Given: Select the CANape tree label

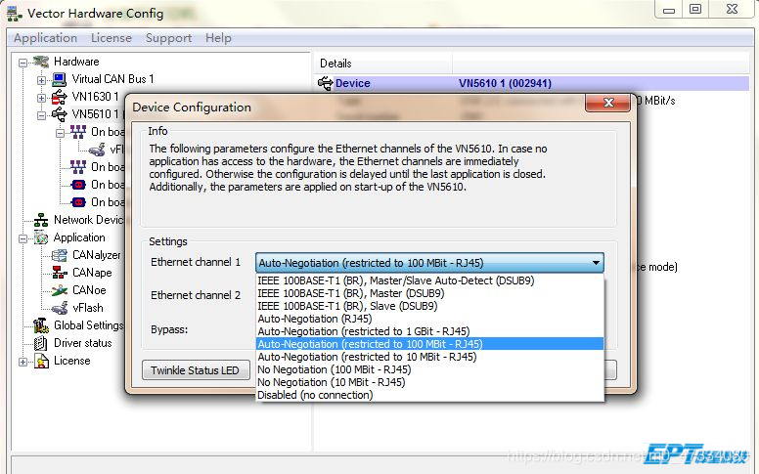Looking at the screenshot, I should 92,273.
